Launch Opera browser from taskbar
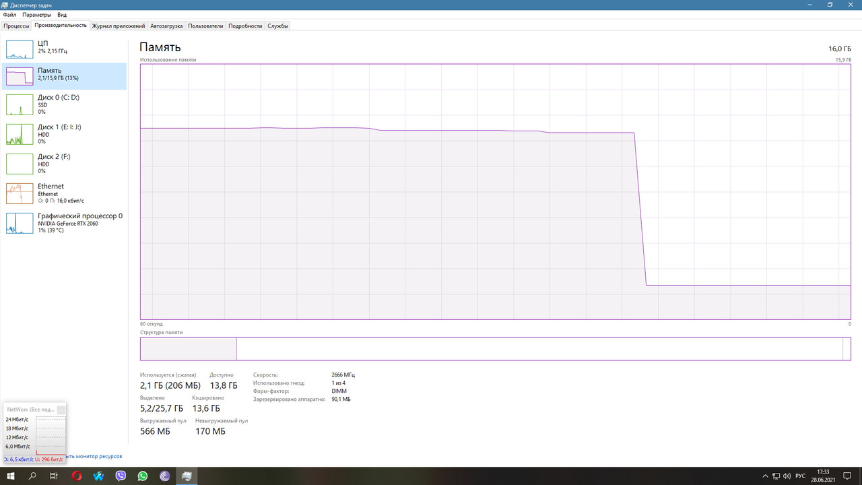Image resolution: width=862 pixels, height=485 pixels. click(x=77, y=476)
